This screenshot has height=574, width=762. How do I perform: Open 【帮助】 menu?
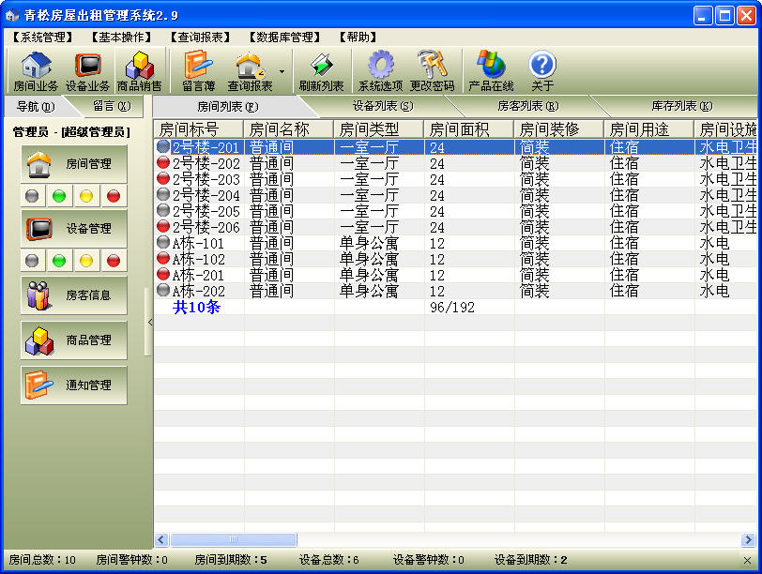click(x=358, y=37)
